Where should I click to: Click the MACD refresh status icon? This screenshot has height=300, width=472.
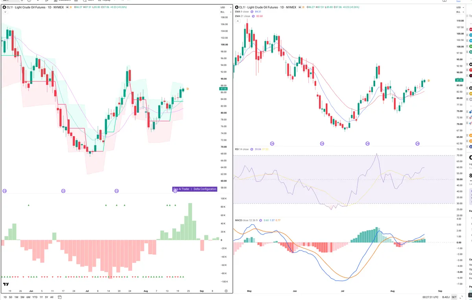[261, 220]
